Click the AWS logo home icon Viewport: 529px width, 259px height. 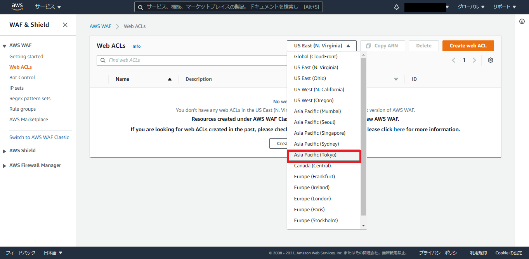pyautogui.click(x=17, y=7)
